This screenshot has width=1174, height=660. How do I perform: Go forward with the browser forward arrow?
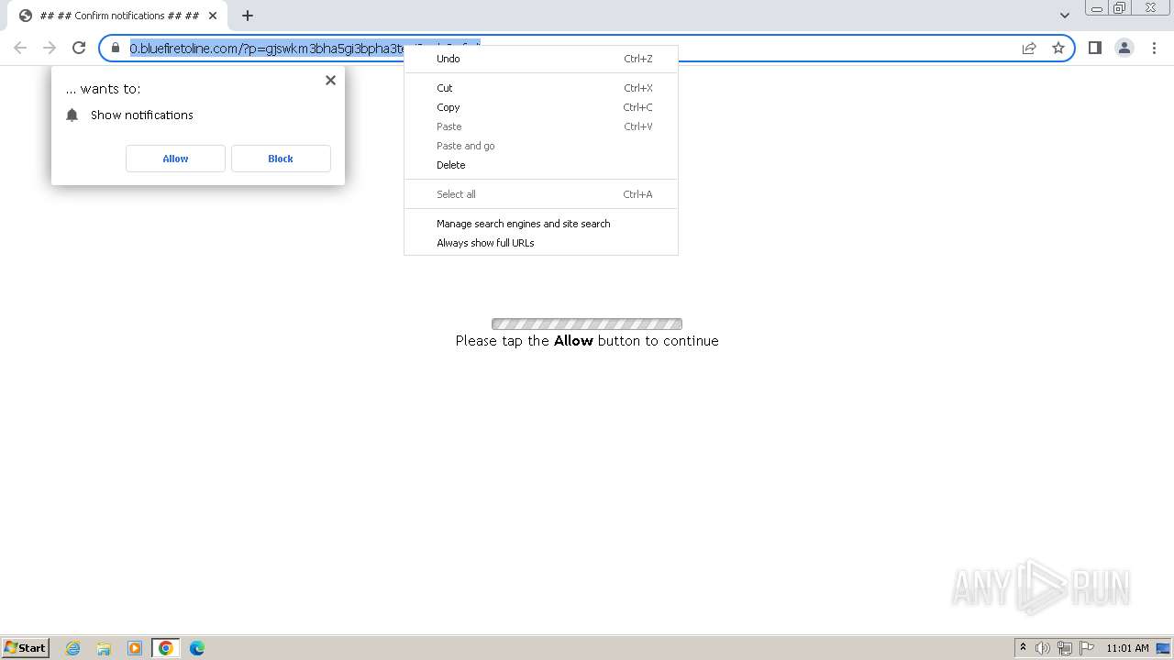pos(50,48)
